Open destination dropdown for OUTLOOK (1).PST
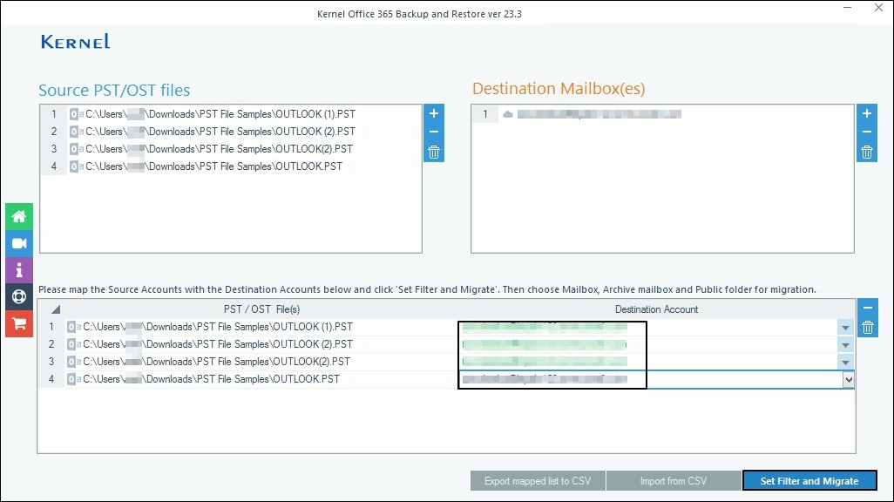This screenshot has width=894, height=502. (845, 328)
